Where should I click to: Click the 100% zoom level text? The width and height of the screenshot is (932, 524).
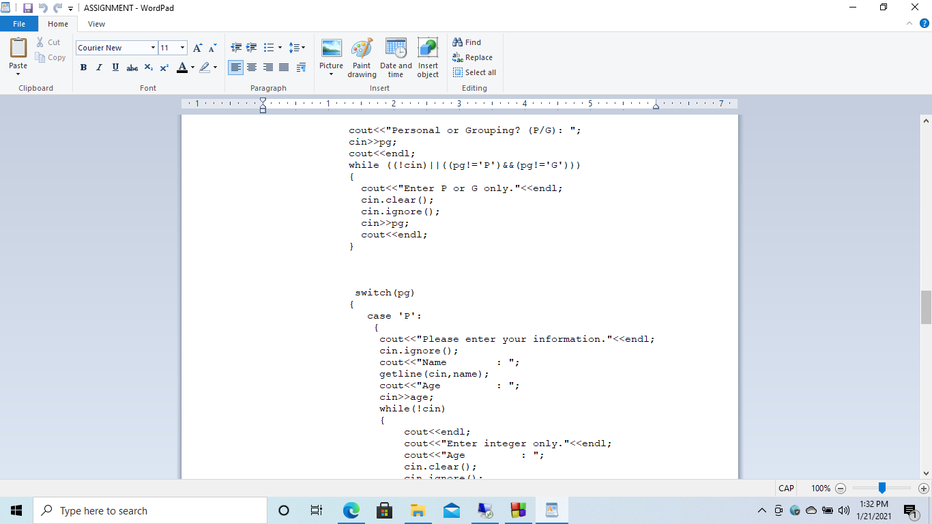(x=821, y=489)
